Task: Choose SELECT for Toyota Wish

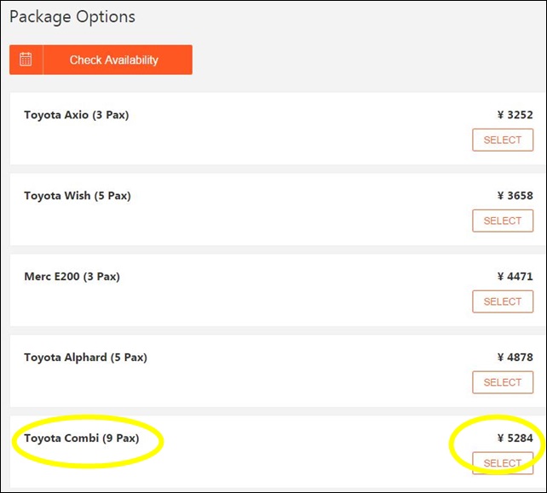Action: (503, 221)
